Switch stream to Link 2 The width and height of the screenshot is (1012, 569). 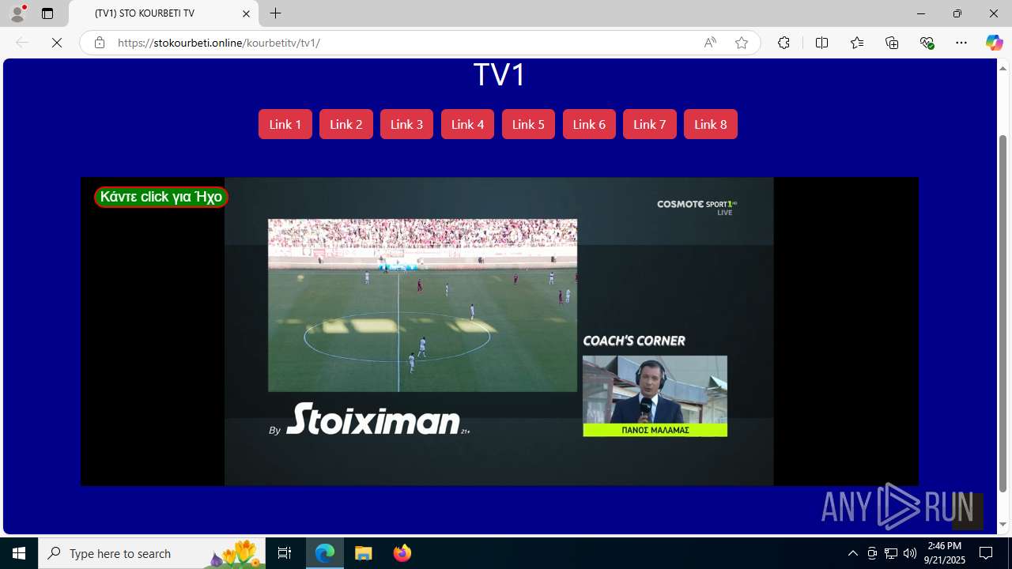[x=346, y=124]
